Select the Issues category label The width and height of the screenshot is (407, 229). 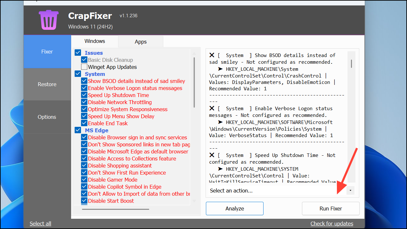pos(94,53)
